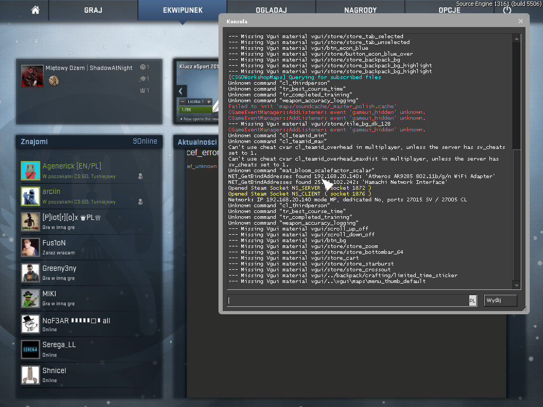The image size is (543, 407).
Task: Click console scrollbar up arrow
Action: point(516,38)
